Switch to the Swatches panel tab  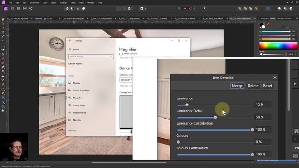coord(280,19)
